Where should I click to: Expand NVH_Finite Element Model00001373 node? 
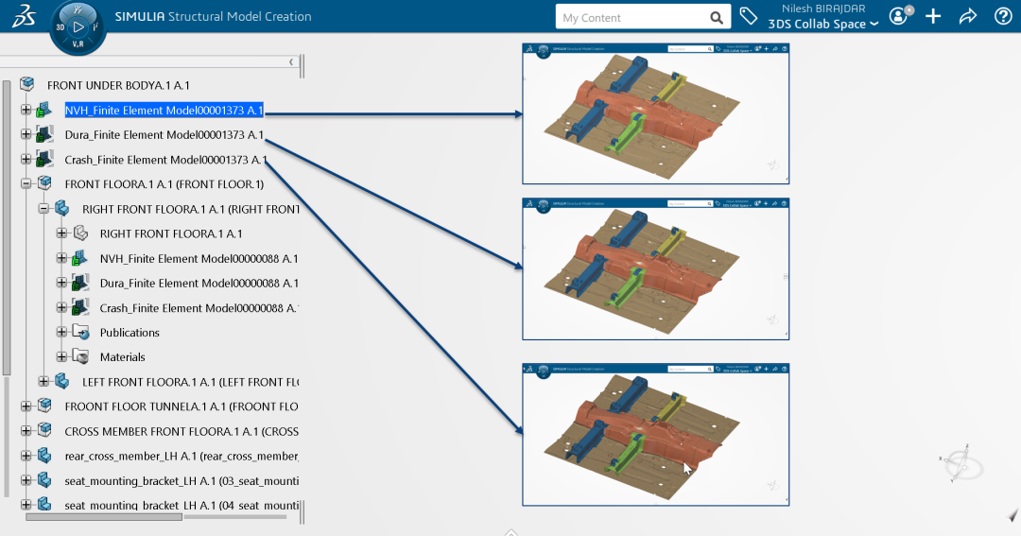pyautogui.click(x=26, y=110)
